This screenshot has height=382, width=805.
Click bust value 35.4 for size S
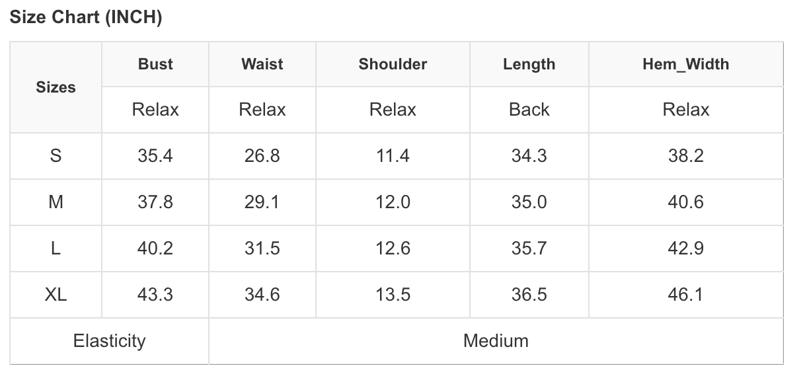click(x=155, y=156)
